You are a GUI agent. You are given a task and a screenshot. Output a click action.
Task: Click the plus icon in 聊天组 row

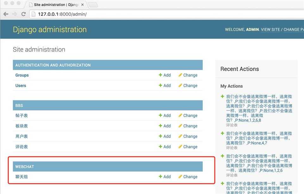[160, 177]
